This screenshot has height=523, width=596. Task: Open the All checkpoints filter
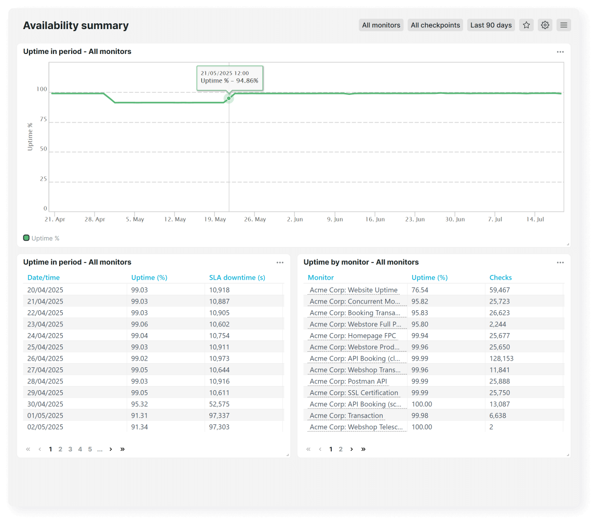435,25
